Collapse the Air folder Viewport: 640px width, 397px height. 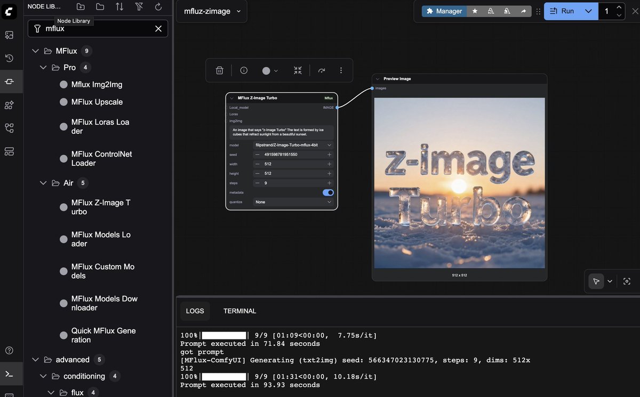[43, 183]
